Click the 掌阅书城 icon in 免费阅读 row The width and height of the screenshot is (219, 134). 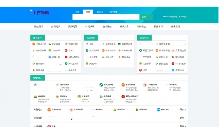click(x=137, y=110)
